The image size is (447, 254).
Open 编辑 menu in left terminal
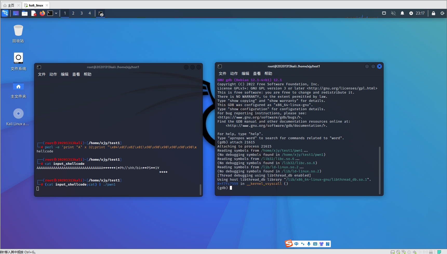65,74
